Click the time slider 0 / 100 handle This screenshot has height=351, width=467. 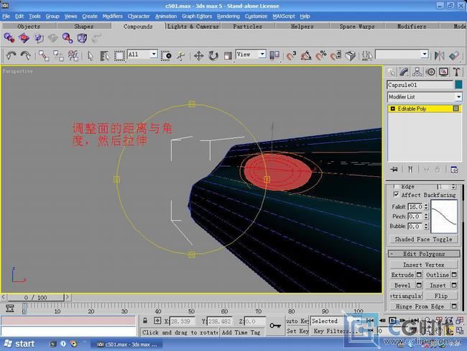point(35,297)
